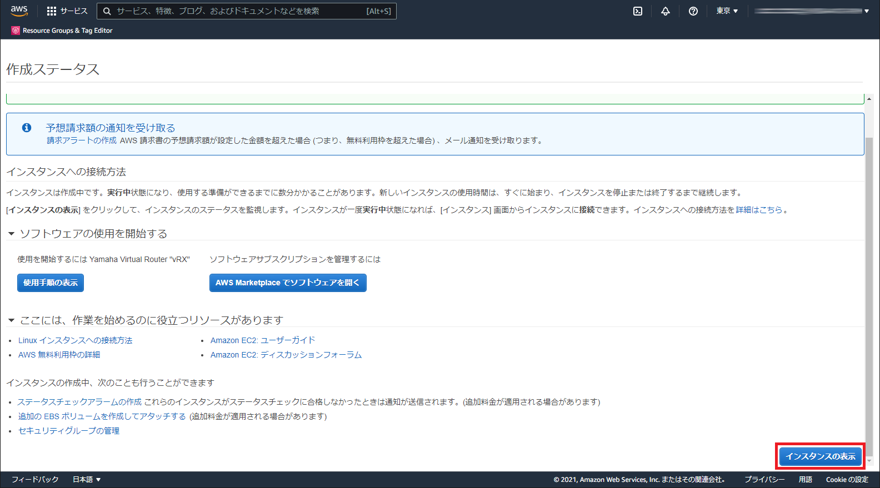Open the 請求アラートの作成 link
The width and height of the screenshot is (880, 488).
tap(82, 140)
